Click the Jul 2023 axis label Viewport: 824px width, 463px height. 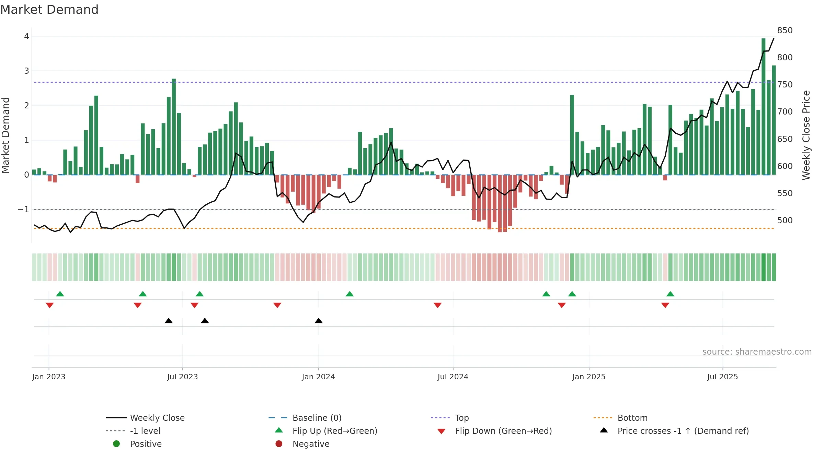[x=183, y=377]
